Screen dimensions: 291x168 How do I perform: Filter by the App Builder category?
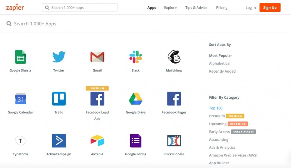[219, 163]
